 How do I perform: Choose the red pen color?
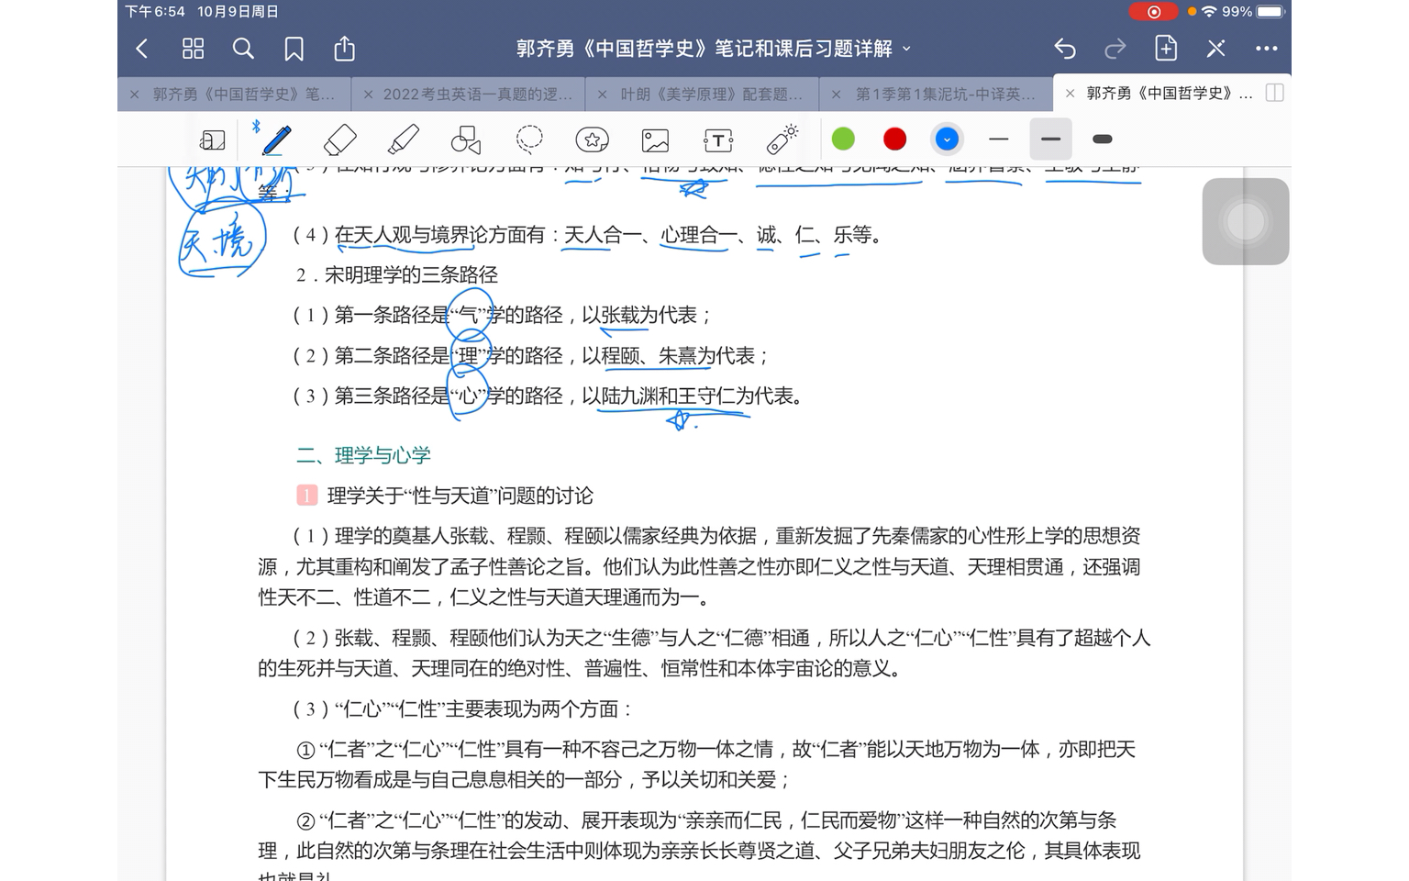(894, 139)
